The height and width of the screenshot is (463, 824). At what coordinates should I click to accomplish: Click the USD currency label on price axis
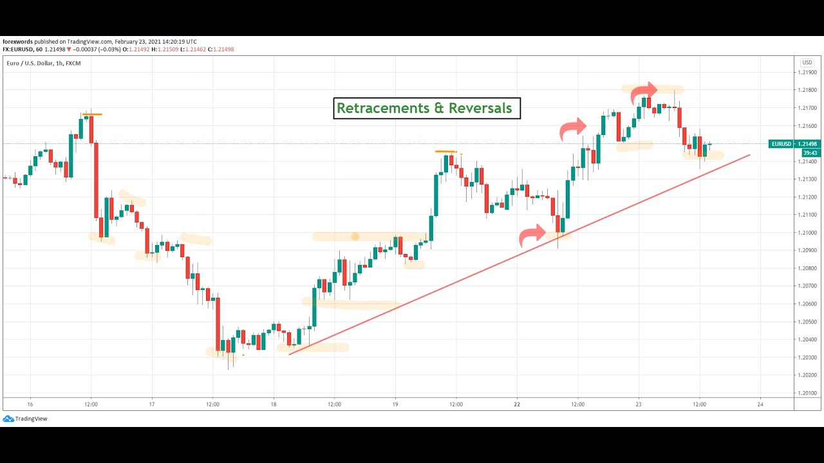click(x=807, y=62)
